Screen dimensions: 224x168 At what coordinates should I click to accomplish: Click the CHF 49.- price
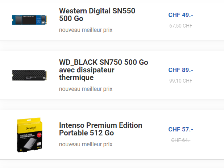click(181, 15)
